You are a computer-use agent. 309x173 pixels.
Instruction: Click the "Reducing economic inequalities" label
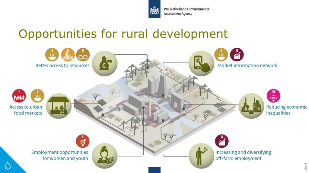(x=286, y=110)
